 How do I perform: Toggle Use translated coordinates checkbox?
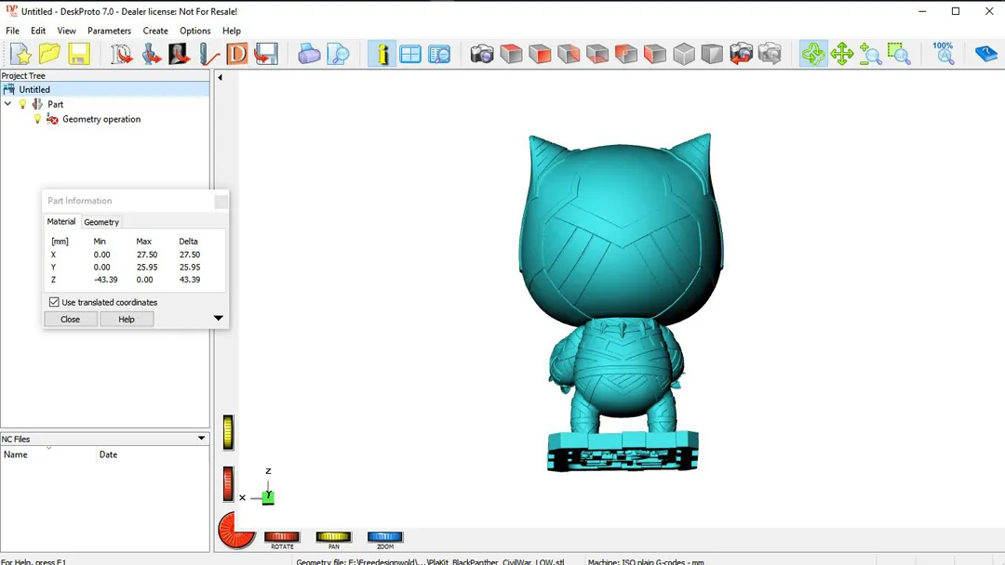pos(54,302)
